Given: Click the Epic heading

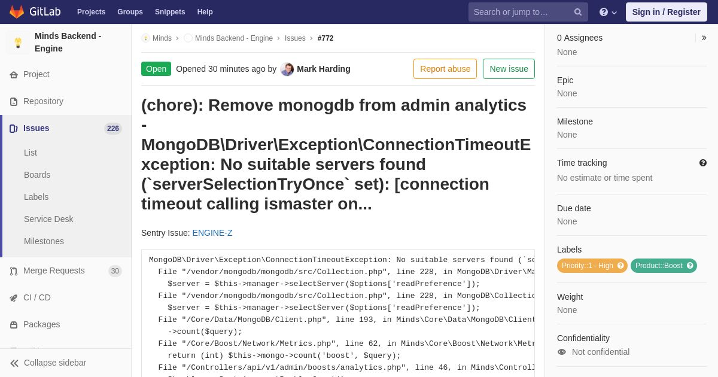Looking at the screenshot, I should coord(565,80).
